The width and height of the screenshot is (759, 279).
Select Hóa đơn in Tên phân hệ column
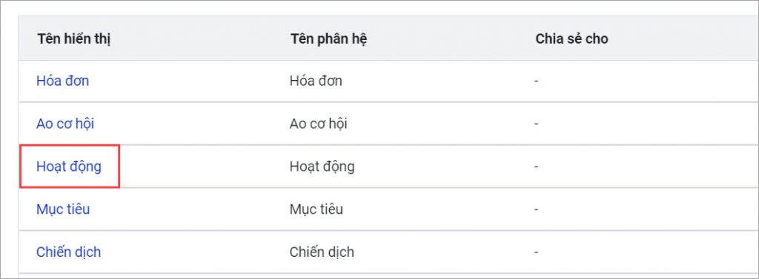click(316, 81)
